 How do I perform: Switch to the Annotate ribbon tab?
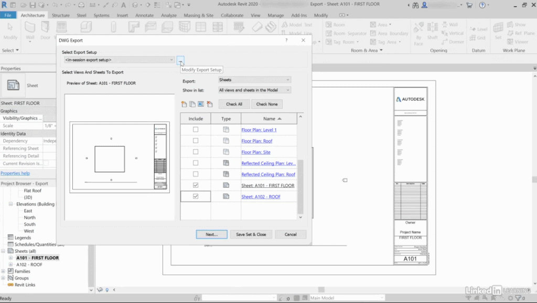pos(144,15)
